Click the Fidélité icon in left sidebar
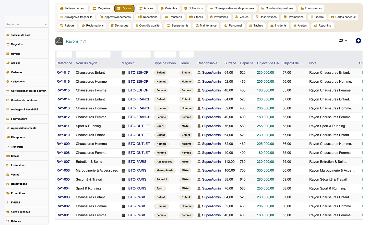 [8, 202]
